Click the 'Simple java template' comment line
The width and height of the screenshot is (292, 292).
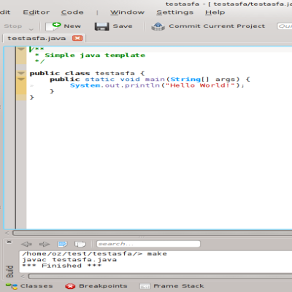pos(90,55)
